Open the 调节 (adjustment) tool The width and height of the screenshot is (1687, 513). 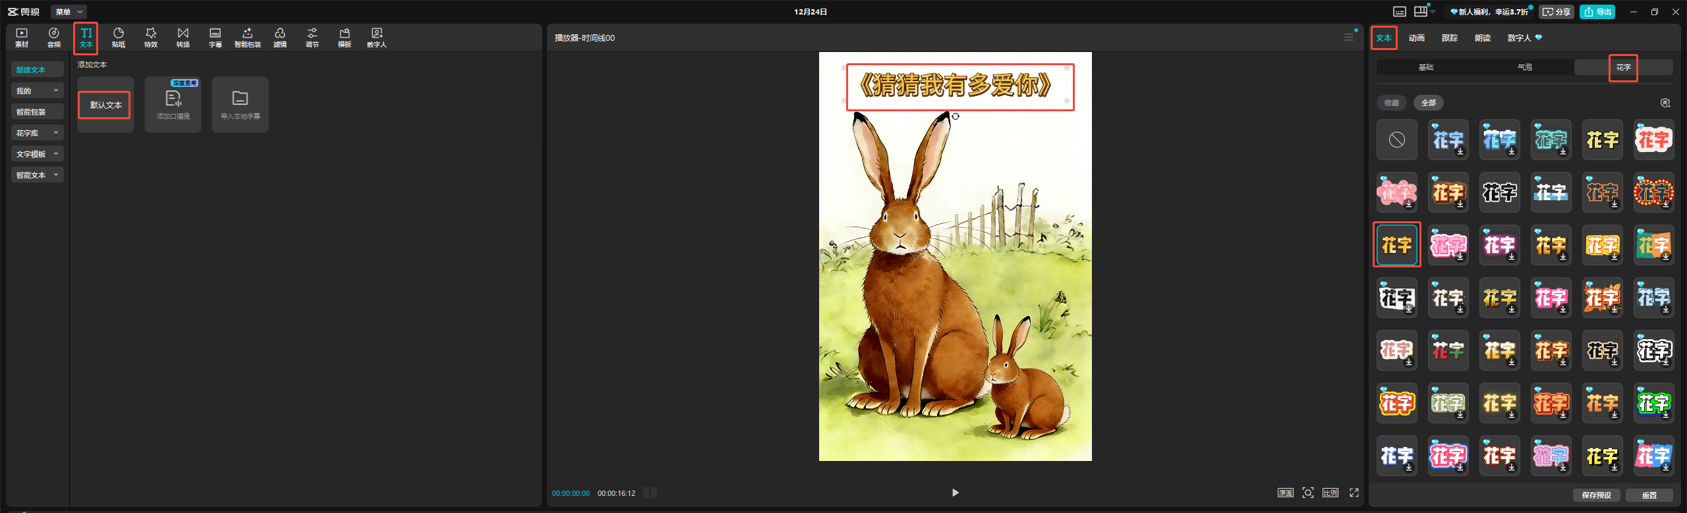pos(312,37)
